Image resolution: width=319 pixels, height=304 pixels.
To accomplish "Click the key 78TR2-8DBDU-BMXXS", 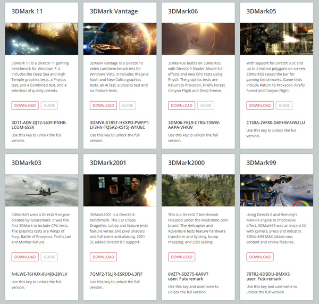I will 268,274.
